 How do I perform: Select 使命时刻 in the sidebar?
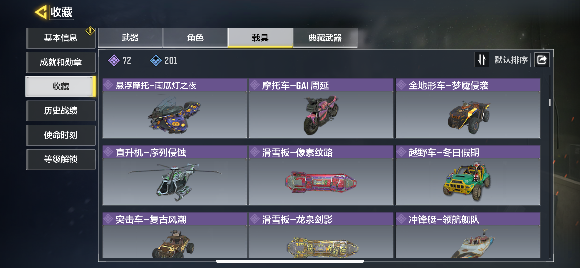click(61, 135)
